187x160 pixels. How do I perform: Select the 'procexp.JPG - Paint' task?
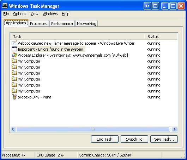click(34, 97)
